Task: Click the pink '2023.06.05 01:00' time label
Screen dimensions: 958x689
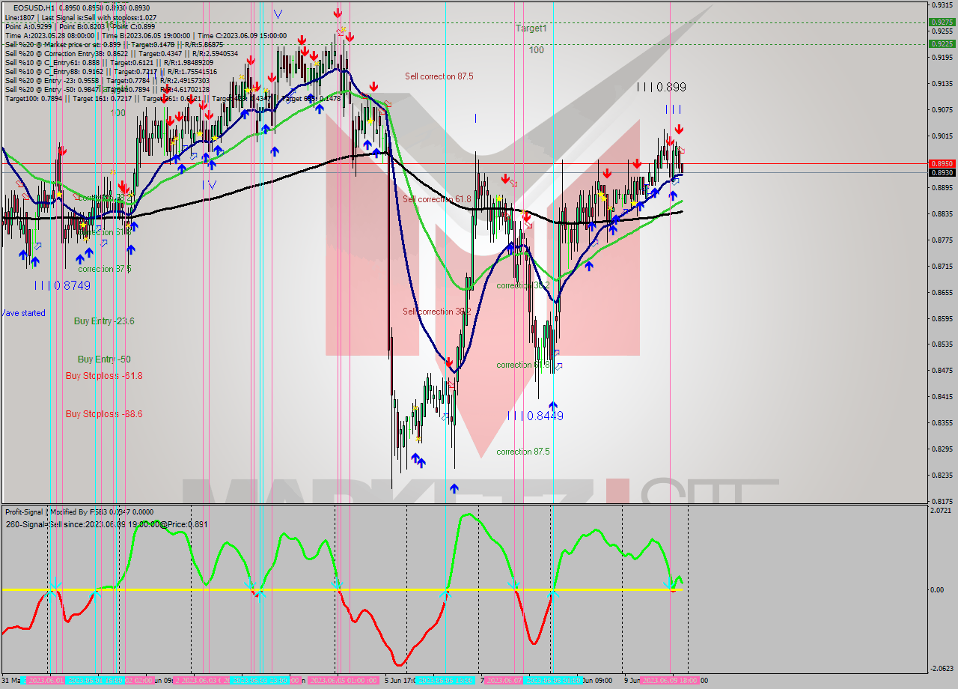Action: [x=344, y=680]
